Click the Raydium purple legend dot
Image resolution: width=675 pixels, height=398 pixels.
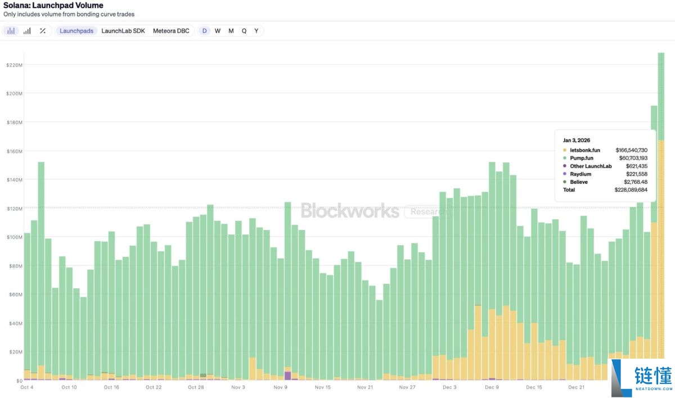pos(565,174)
